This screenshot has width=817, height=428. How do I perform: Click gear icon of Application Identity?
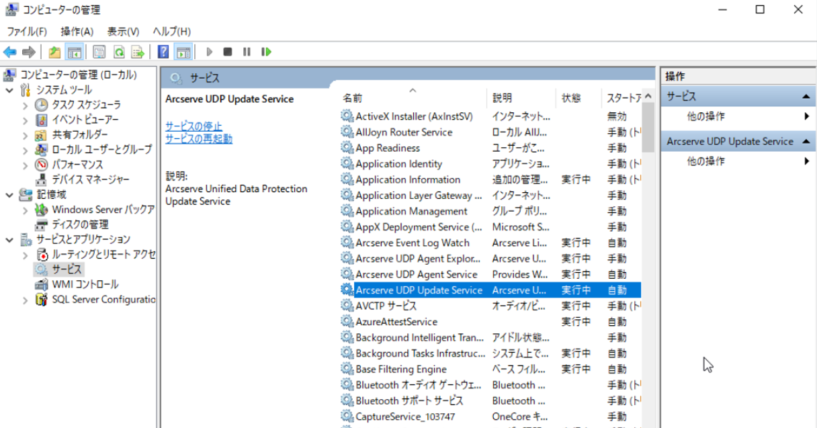click(x=347, y=164)
